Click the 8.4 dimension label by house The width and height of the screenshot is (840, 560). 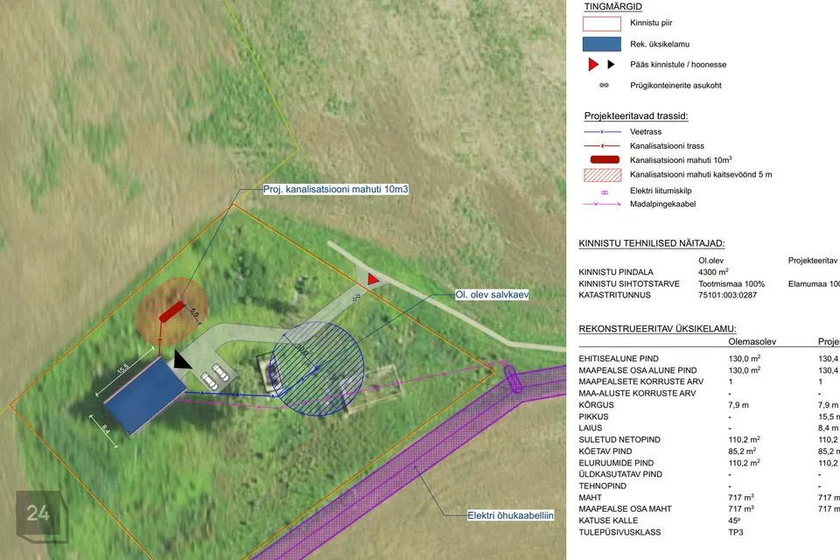point(105,429)
